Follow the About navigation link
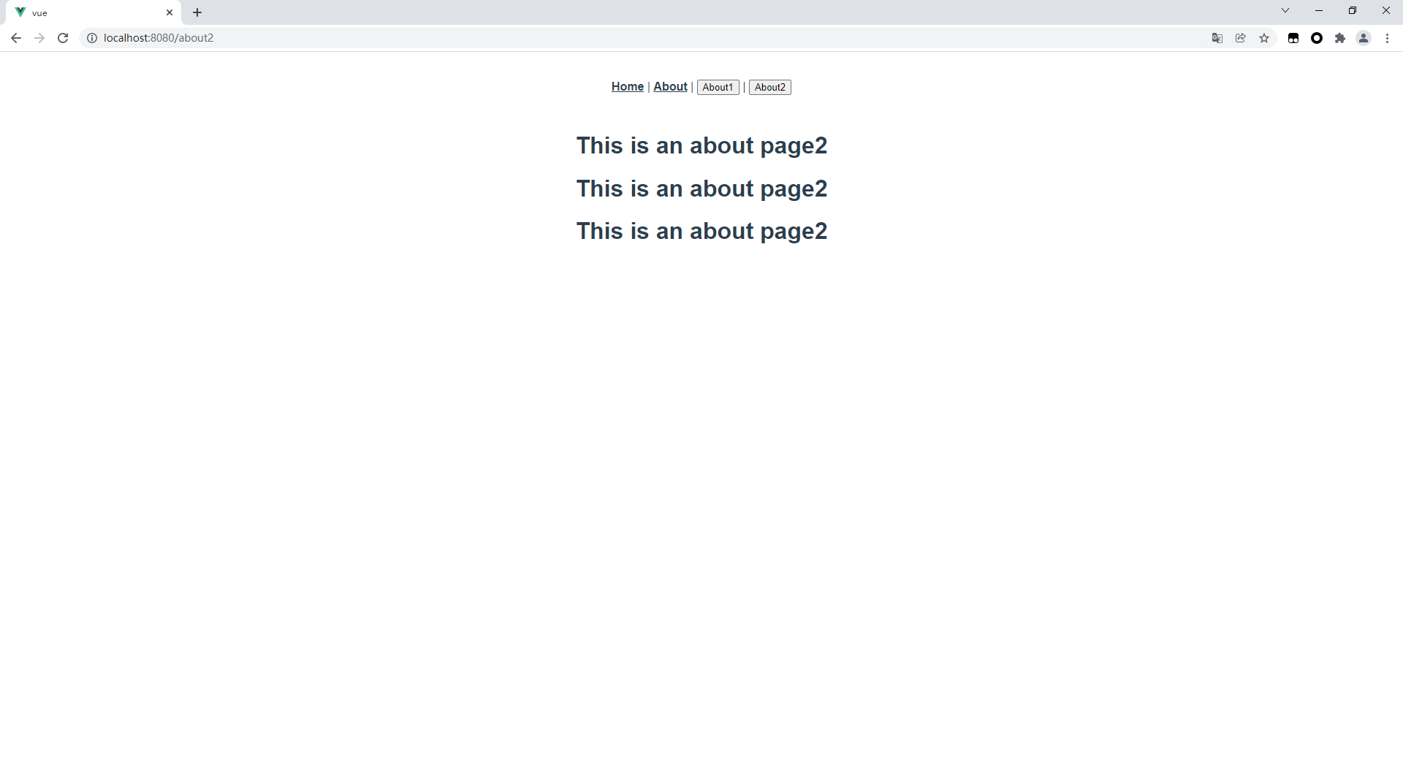 tap(671, 86)
